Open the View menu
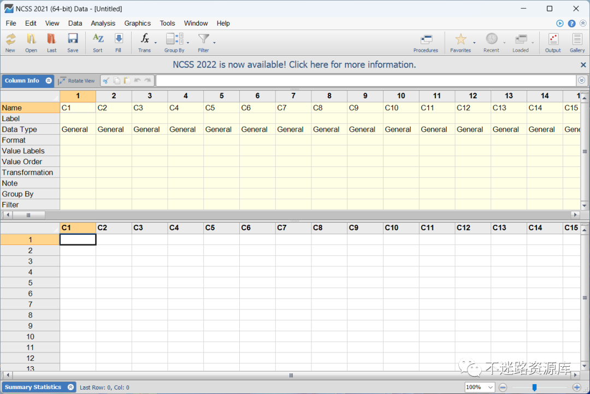This screenshot has height=394, width=590. (52, 23)
